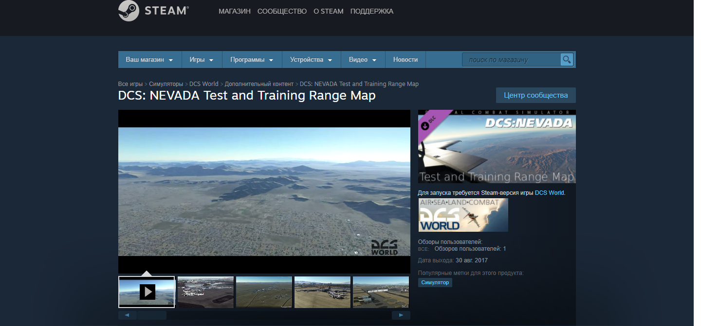This screenshot has width=701, height=326.
Task: Select the fourth screenshot thumbnail with parked aircraft
Action: click(322, 292)
